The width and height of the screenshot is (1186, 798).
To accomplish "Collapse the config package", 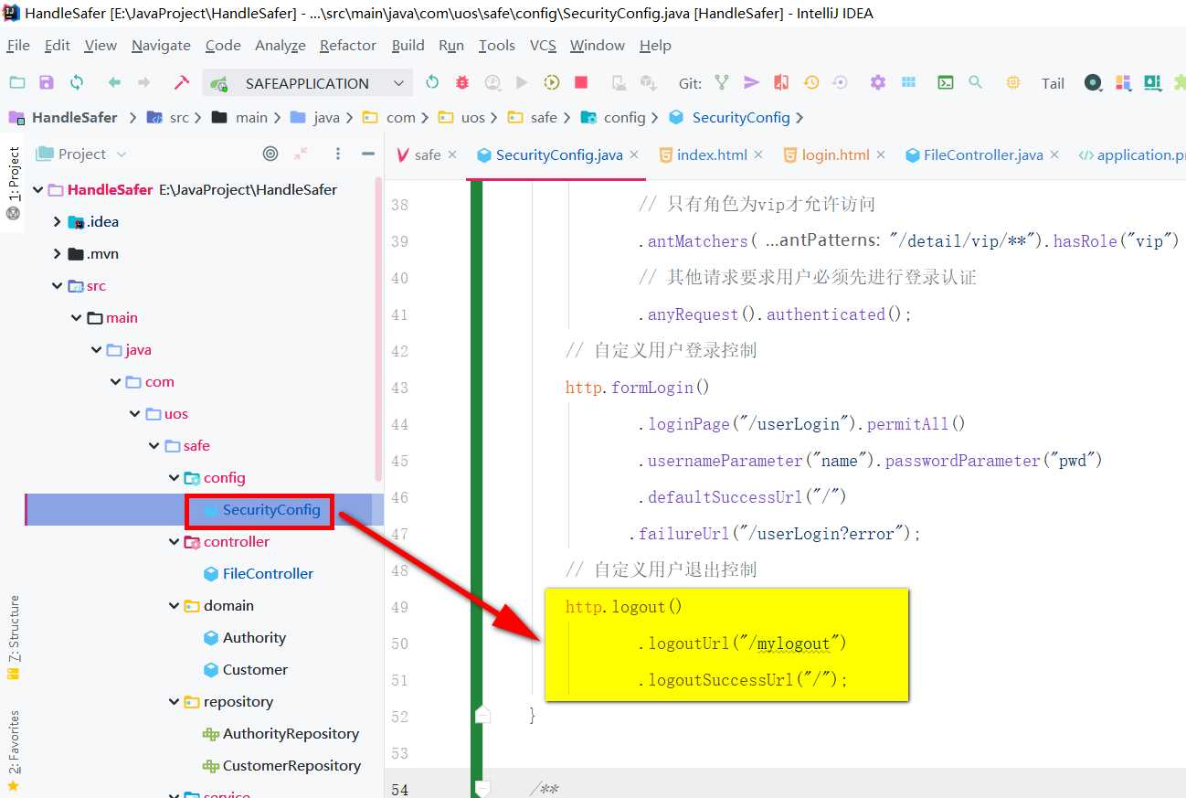I will 174,478.
